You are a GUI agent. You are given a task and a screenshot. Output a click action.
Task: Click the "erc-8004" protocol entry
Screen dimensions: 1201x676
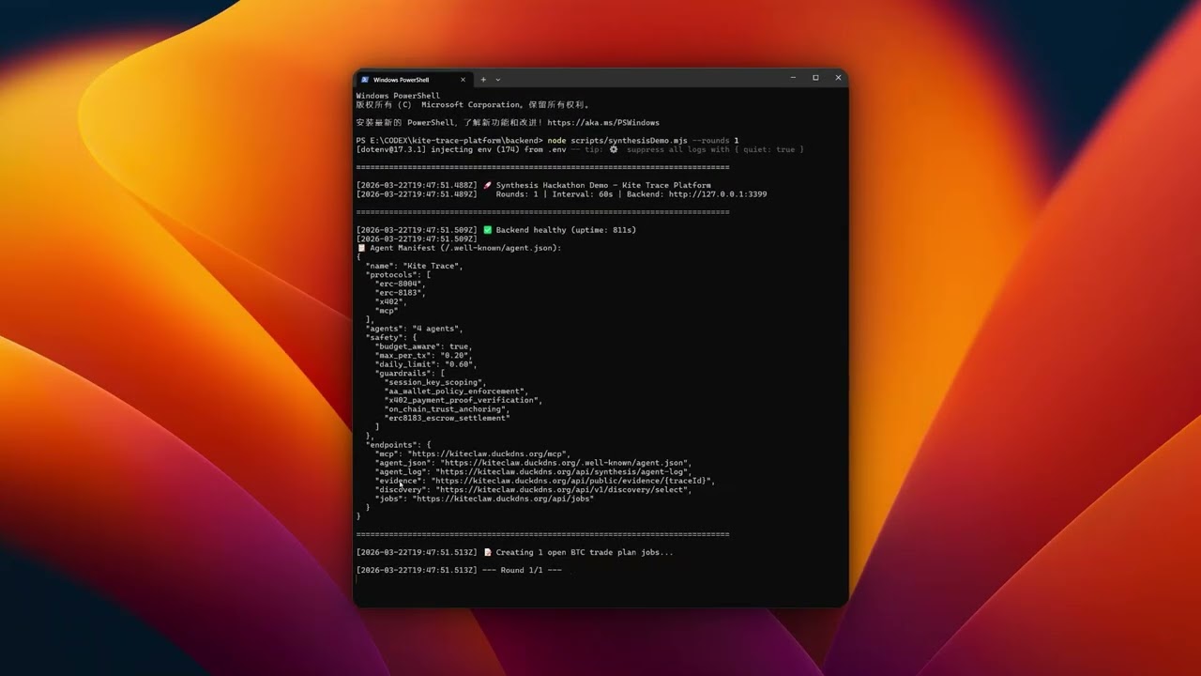(x=400, y=284)
